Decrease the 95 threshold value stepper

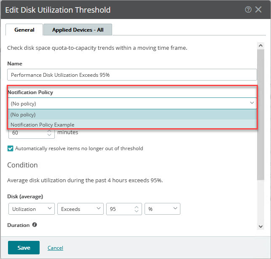(137, 211)
